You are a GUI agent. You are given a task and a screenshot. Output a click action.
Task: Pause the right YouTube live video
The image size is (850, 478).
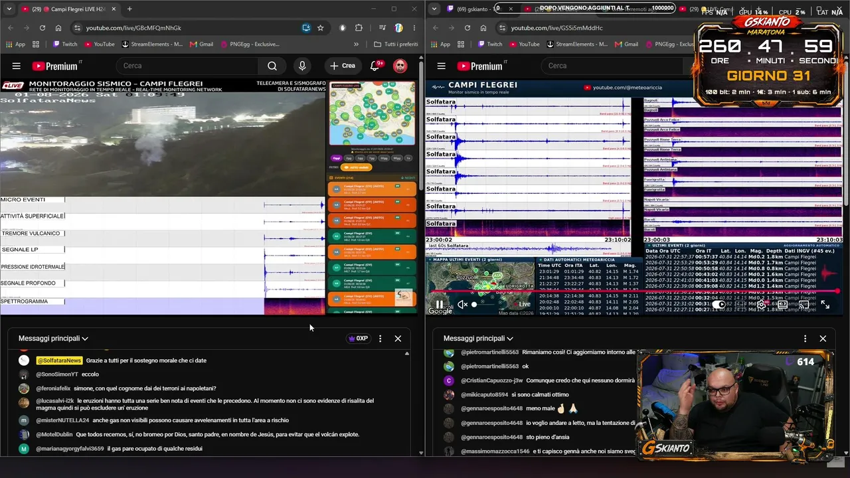pyautogui.click(x=440, y=305)
